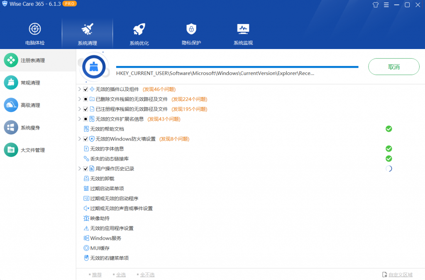Expand the 无效的Windows防火墙设置 row
This screenshot has height=280, width=425.
coord(80,139)
